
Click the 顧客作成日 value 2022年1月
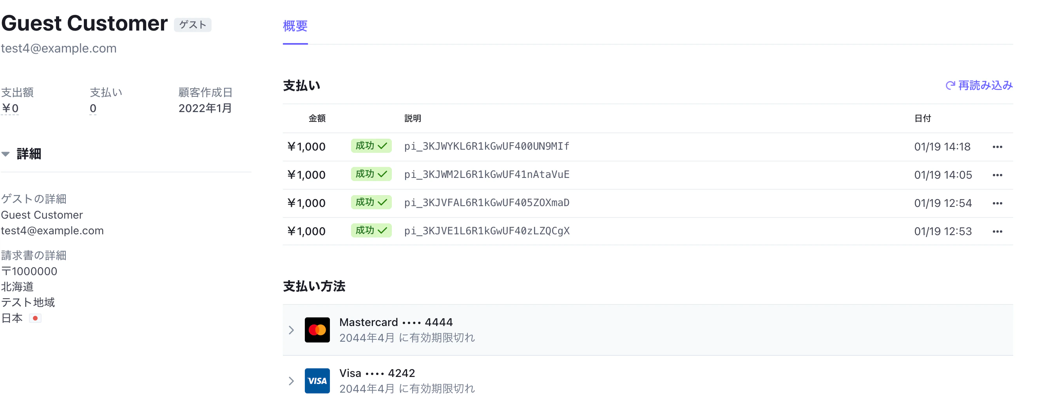(205, 109)
